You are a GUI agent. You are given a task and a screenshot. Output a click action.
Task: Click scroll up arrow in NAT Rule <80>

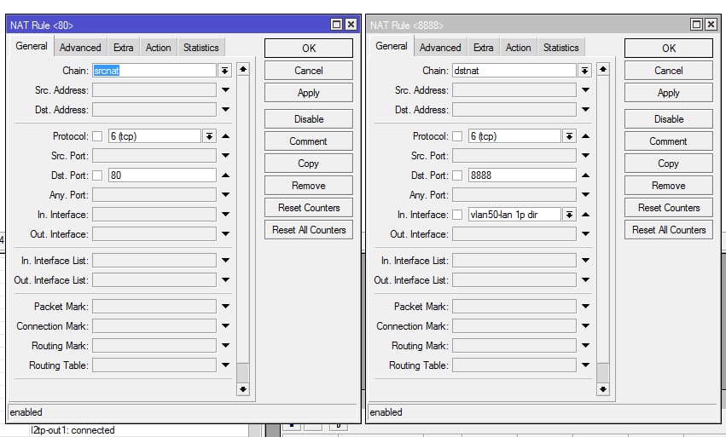pos(242,69)
